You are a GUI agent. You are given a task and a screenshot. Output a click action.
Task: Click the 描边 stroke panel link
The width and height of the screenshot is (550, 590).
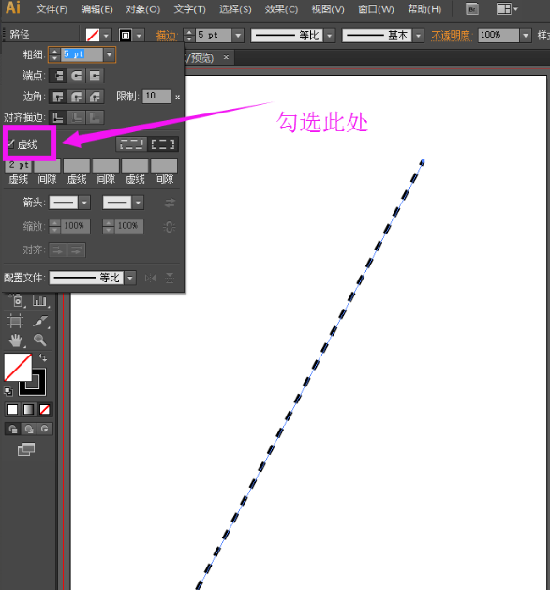coord(167,36)
